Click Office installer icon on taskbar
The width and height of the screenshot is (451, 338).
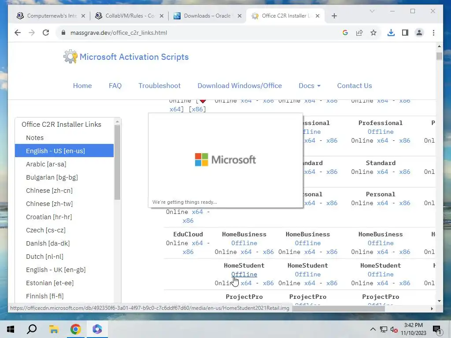tap(97, 329)
